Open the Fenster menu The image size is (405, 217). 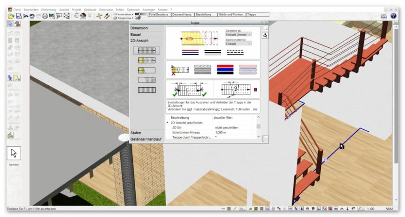coord(163,10)
